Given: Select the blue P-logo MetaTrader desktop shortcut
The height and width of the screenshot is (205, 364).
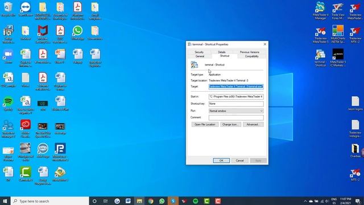Looking at the screenshot, I should [60, 152].
